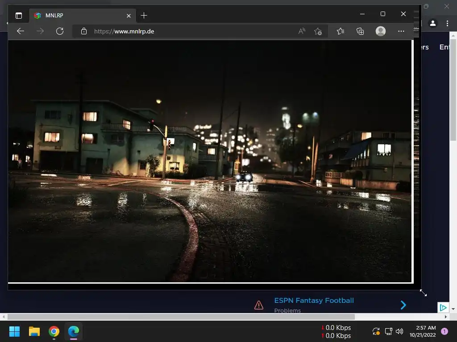457x342 pixels.
Task: Open the Favorites list icon
Action: point(341,31)
